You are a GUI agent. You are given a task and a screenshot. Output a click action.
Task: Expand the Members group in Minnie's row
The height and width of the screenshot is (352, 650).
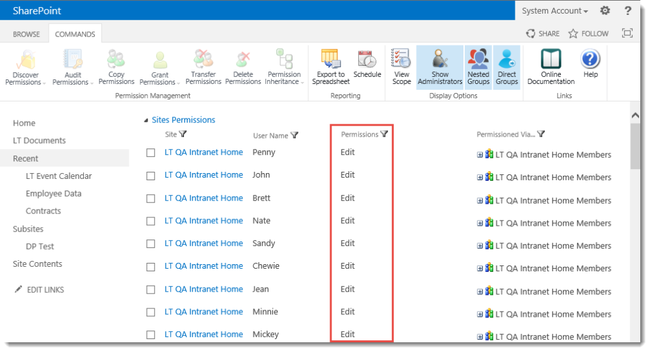pyautogui.click(x=480, y=314)
